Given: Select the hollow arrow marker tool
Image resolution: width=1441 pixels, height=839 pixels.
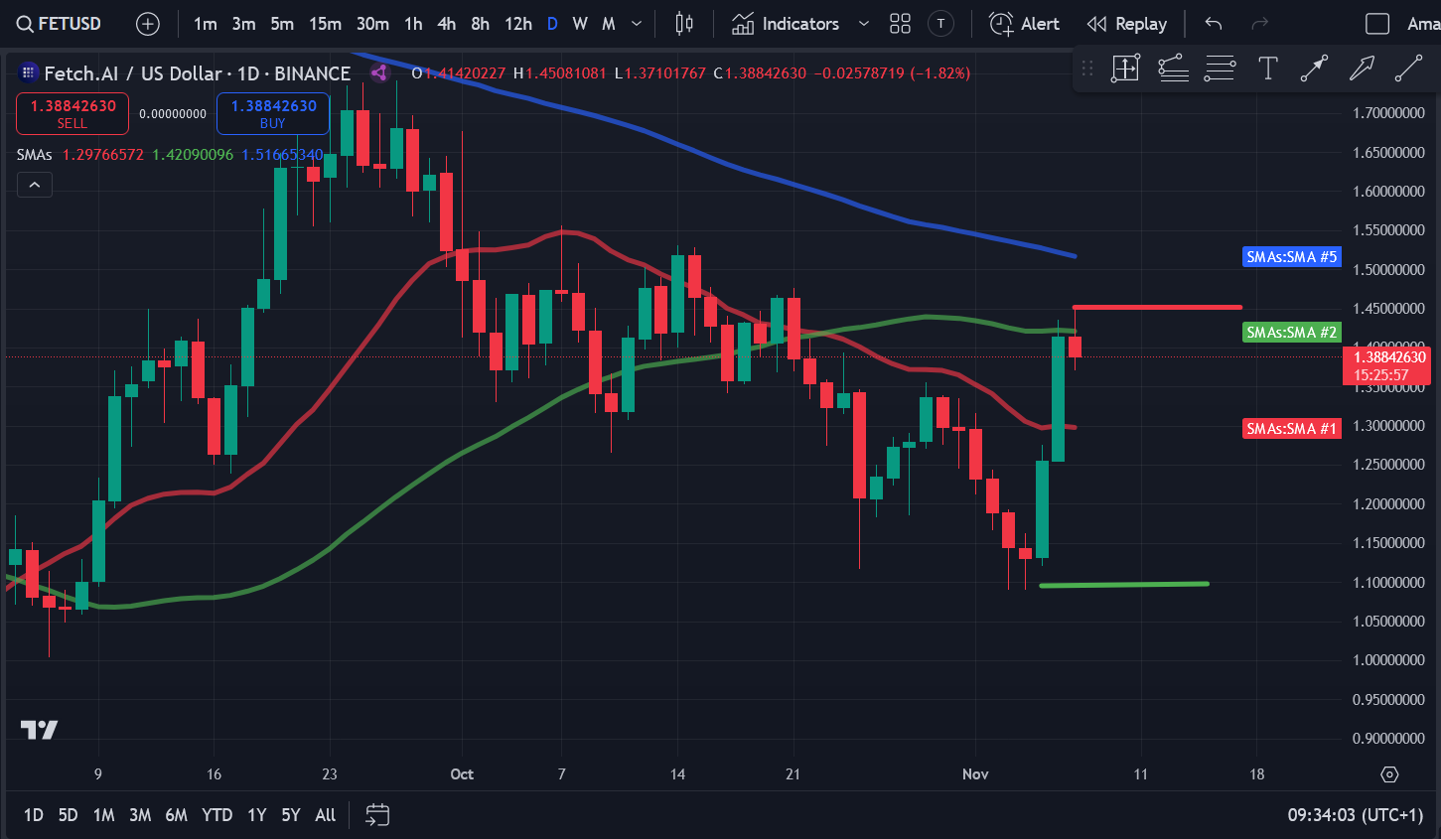Looking at the screenshot, I should (x=1362, y=69).
